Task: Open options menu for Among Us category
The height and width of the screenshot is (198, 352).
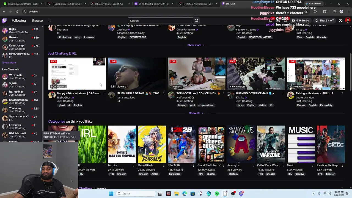Action: [x=253, y=166]
